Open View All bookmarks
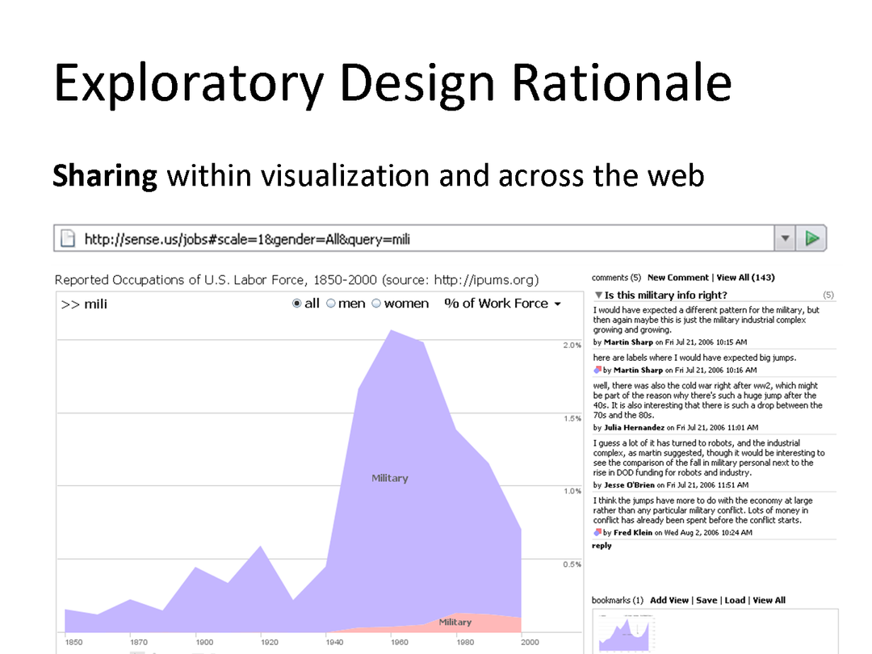 769,601
